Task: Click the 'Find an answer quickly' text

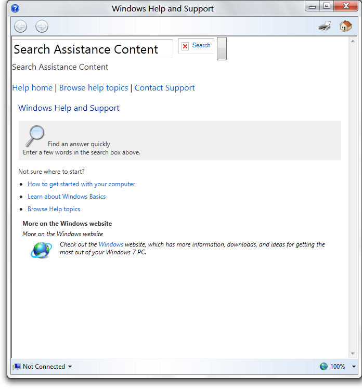Action: 79,144
